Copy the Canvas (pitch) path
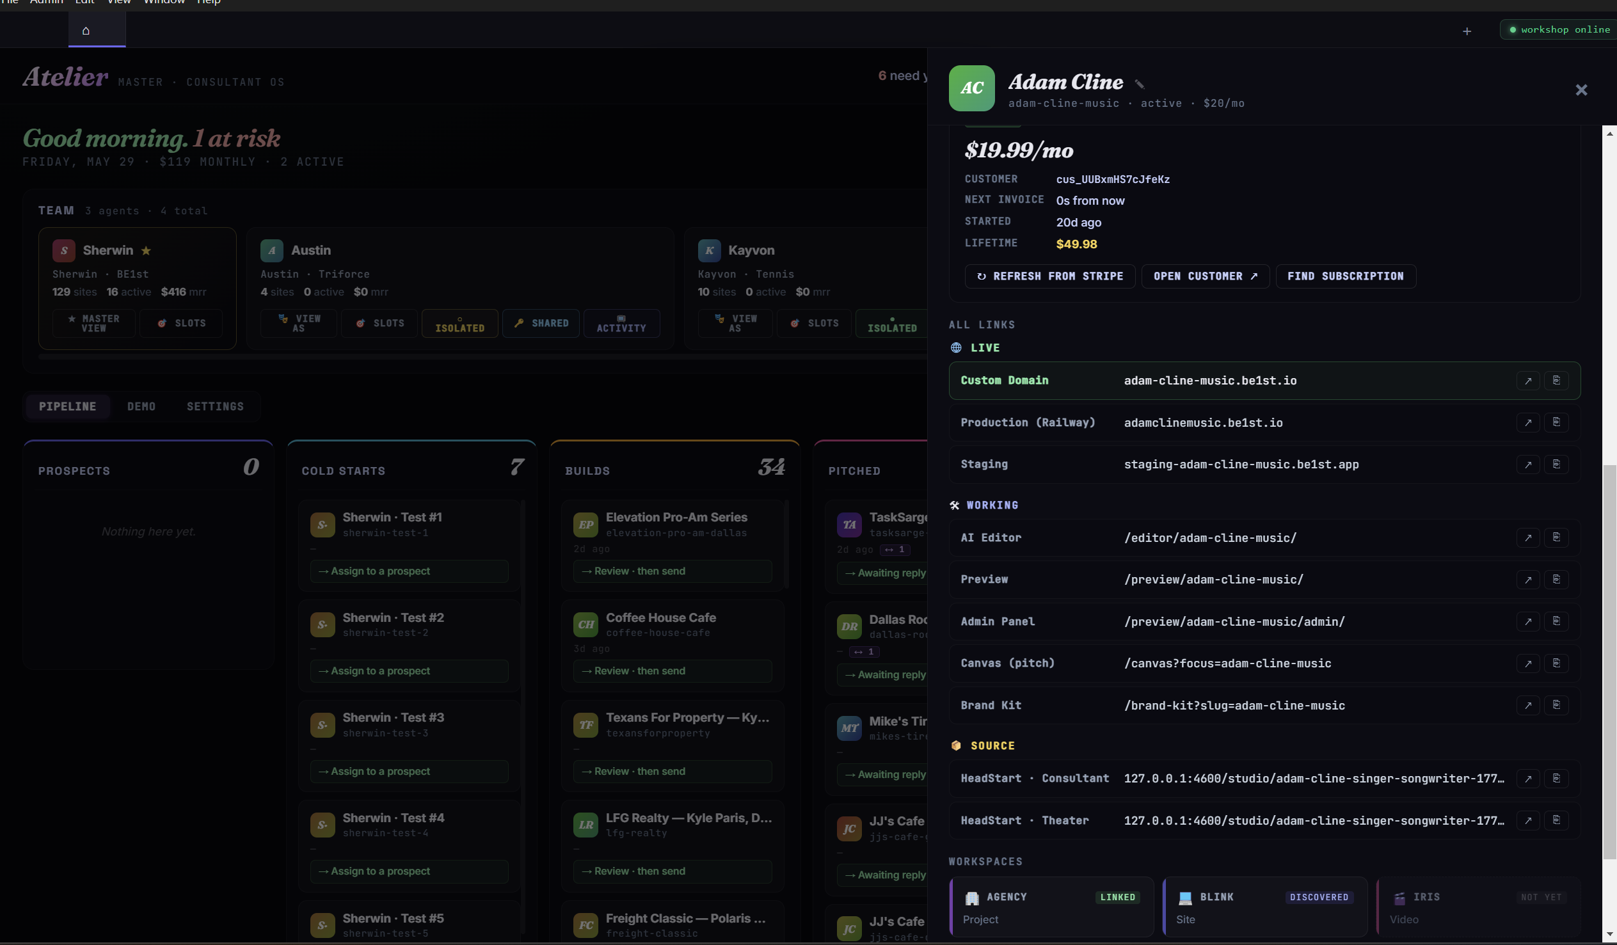Viewport: 1617px width, 945px height. (x=1556, y=663)
